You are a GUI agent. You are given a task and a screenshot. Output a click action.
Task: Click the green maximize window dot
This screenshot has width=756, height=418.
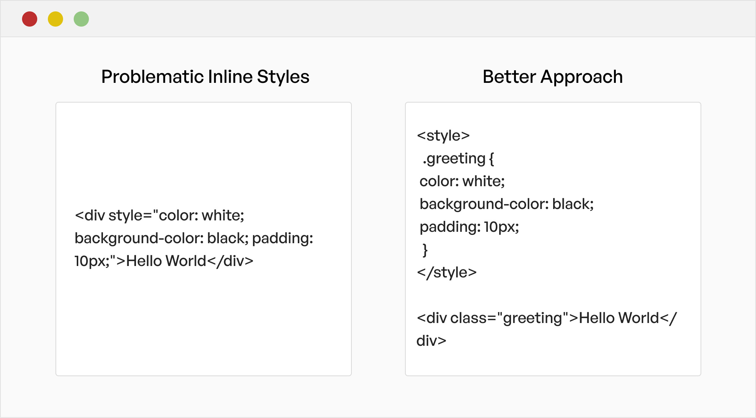coord(81,19)
